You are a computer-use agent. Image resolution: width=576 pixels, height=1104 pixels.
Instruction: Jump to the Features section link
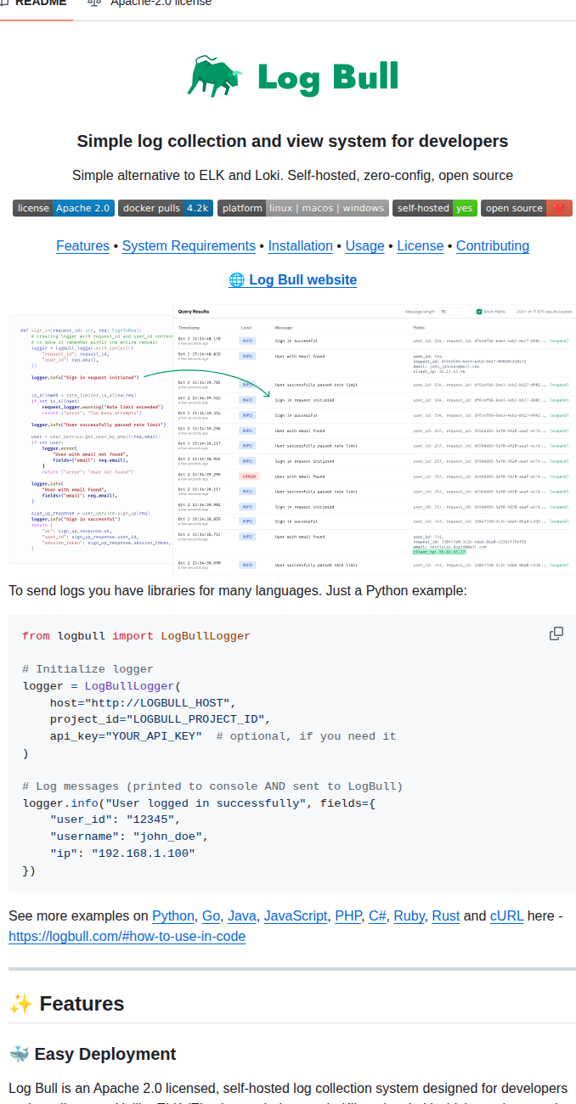point(82,246)
